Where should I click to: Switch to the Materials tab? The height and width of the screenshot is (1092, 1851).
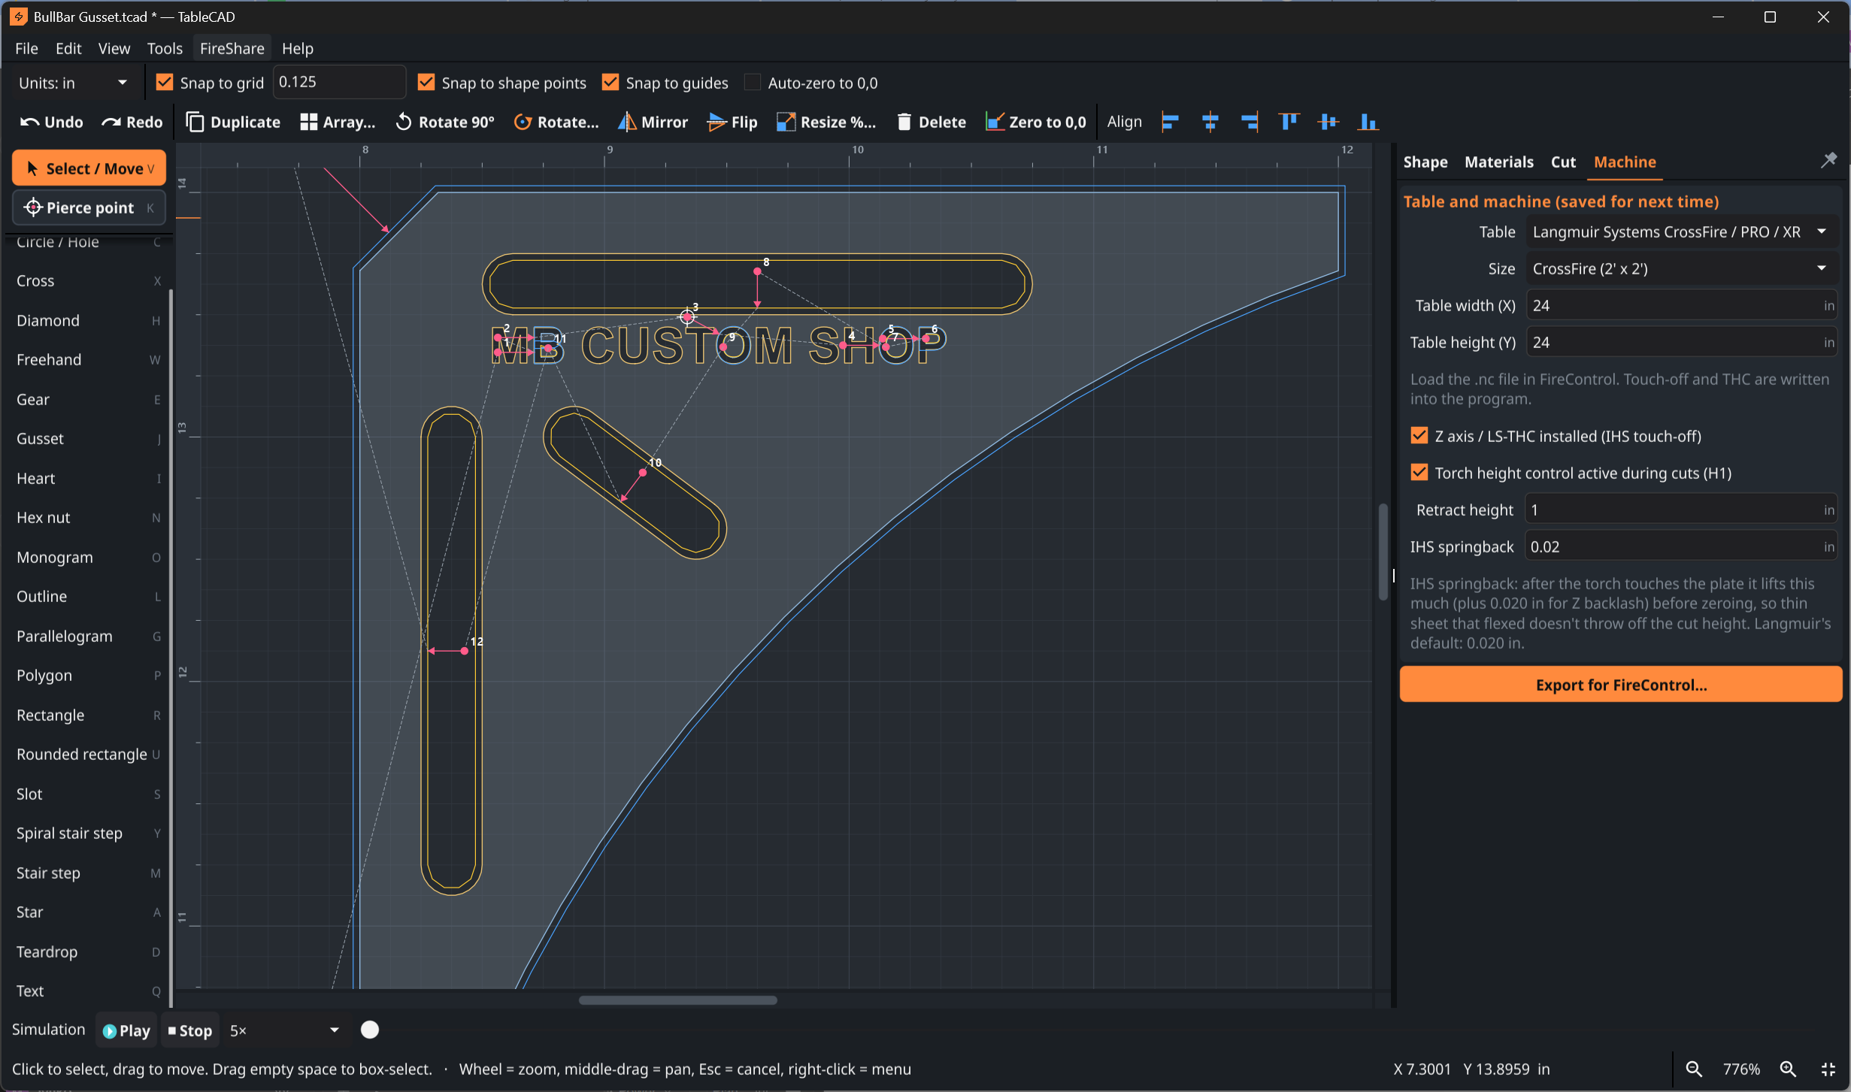(x=1498, y=162)
